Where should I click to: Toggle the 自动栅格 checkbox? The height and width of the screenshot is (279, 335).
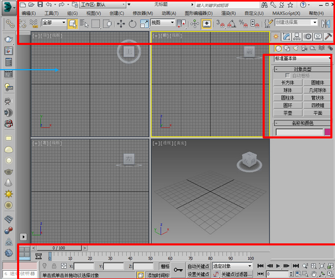click(x=288, y=75)
